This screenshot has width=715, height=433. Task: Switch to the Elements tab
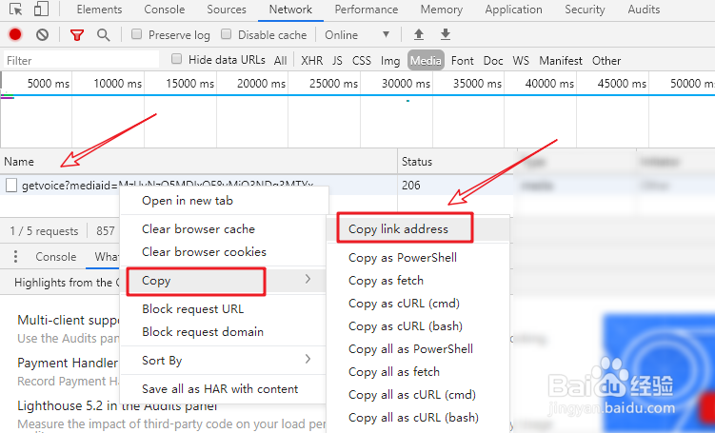[x=99, y=10]
